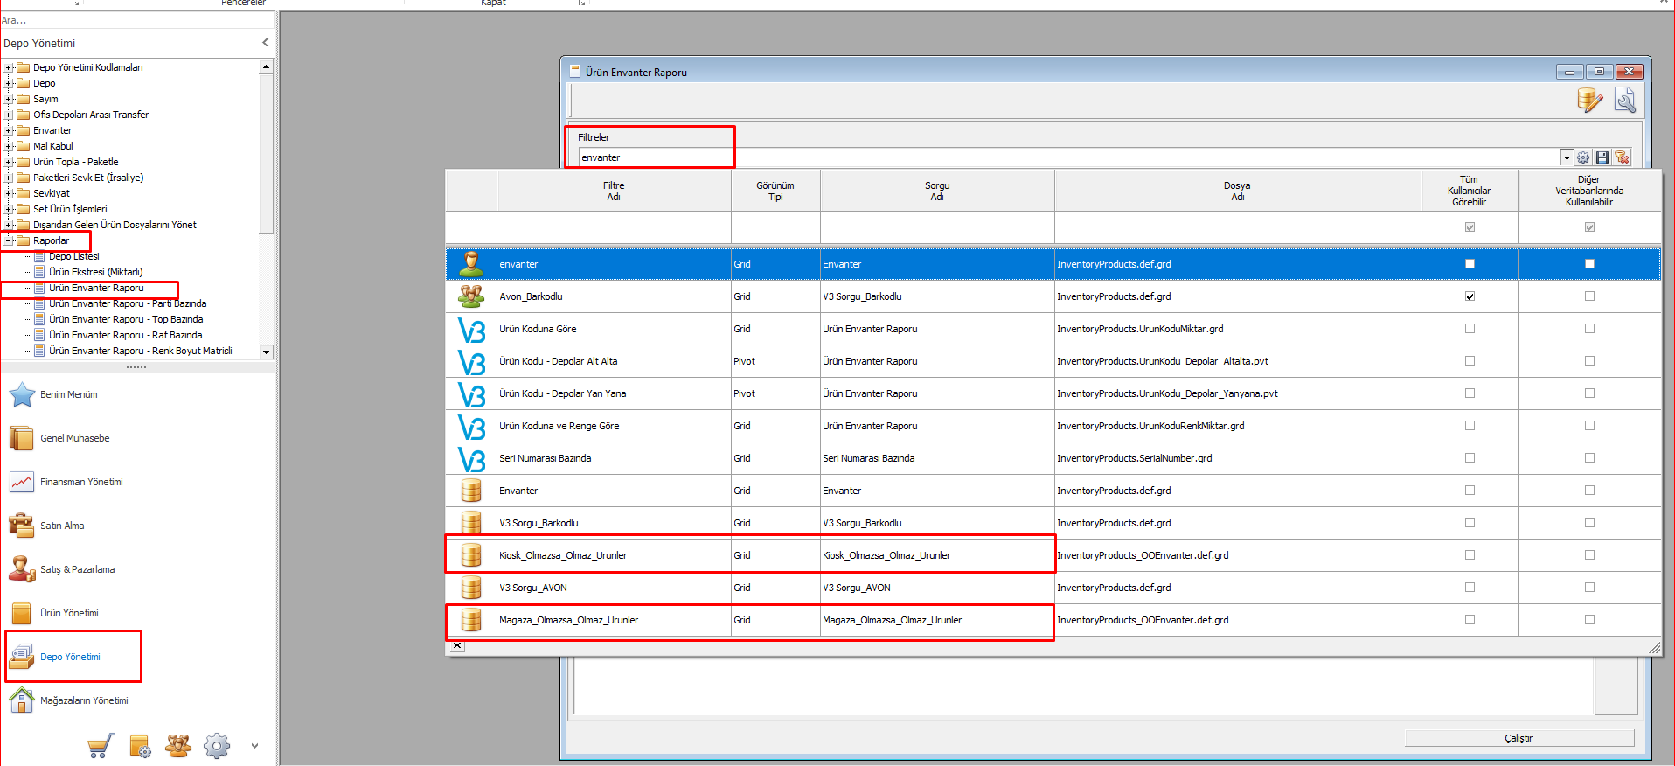This screenshot has width=1675, height=766.
Task: Check Tüm Kullanıcılar Görebilir for Kiosk_Olmazsa_Olmaz_Urunler
Action: [1470, 555]
